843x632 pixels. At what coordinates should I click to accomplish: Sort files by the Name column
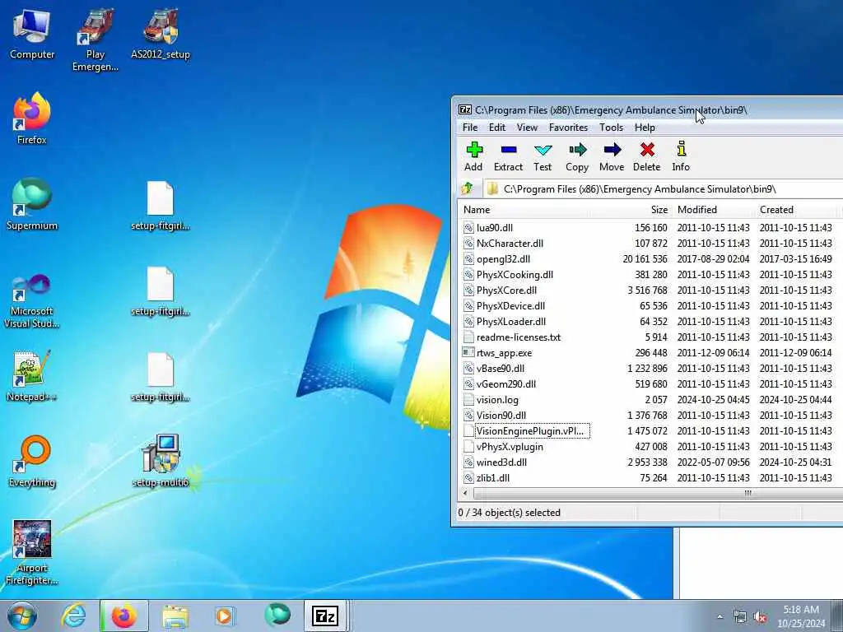pos(523,210)
